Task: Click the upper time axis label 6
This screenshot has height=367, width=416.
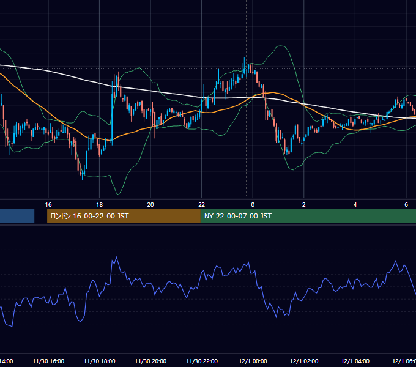Action: (406, 205)
